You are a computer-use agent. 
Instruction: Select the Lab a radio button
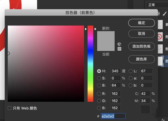(x=131, y=78)
